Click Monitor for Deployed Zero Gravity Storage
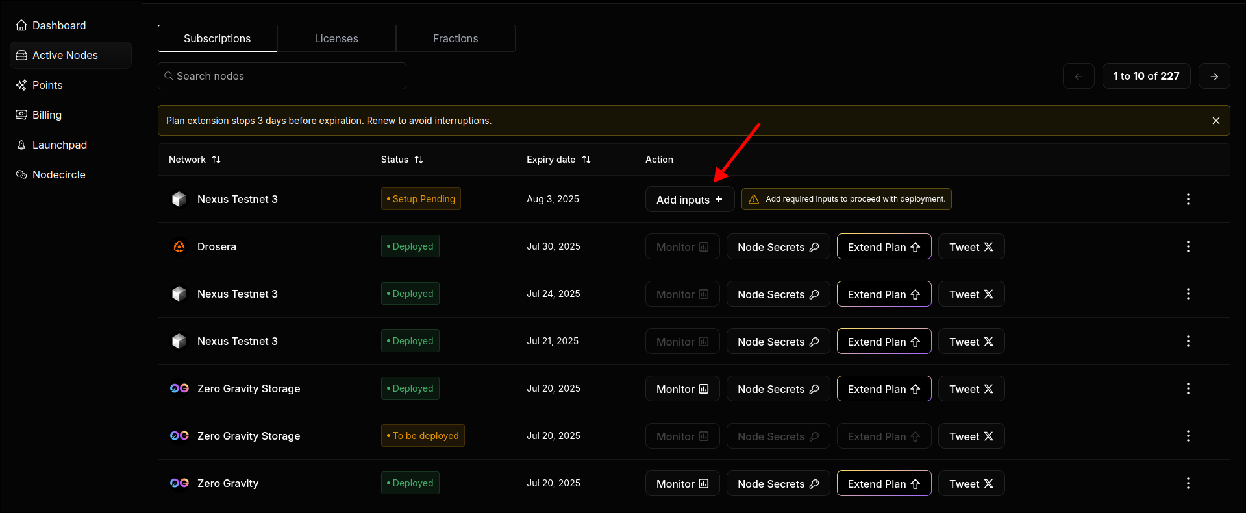 (682, 388)
